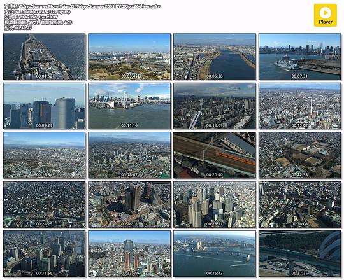
Task: Open cruise ship thumbnail at 00:07:31
Action: coord(299,57)
